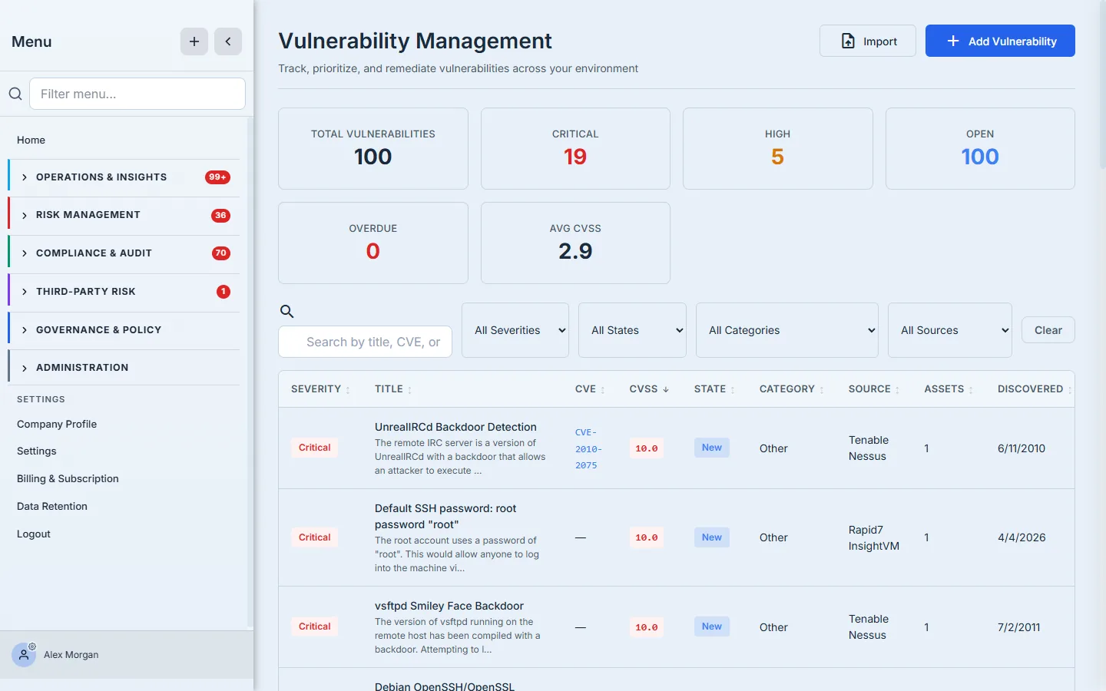Click the search icon beside Filter menu
Viewport: 1106px width, 691px height.
point(15,94)
